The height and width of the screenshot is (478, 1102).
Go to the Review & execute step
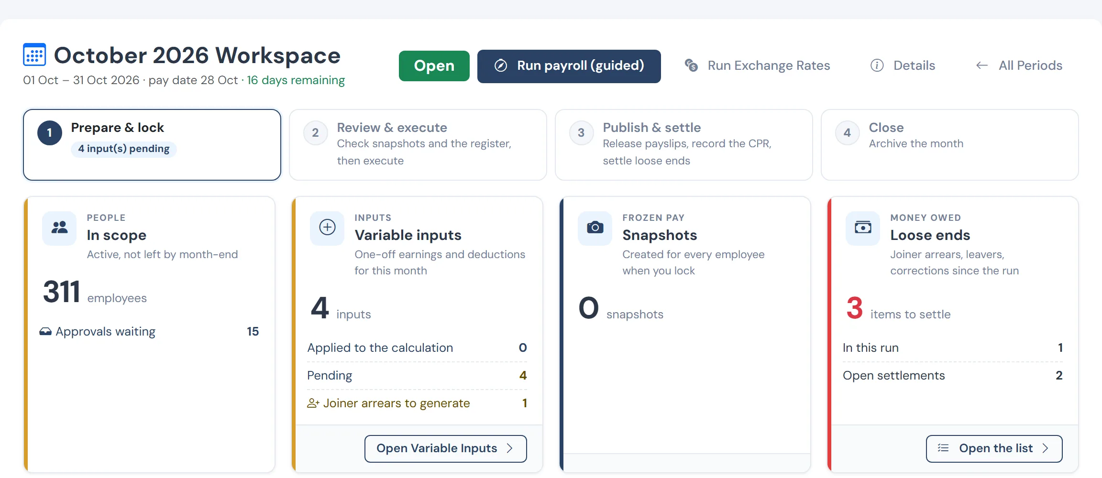point(418,145)
